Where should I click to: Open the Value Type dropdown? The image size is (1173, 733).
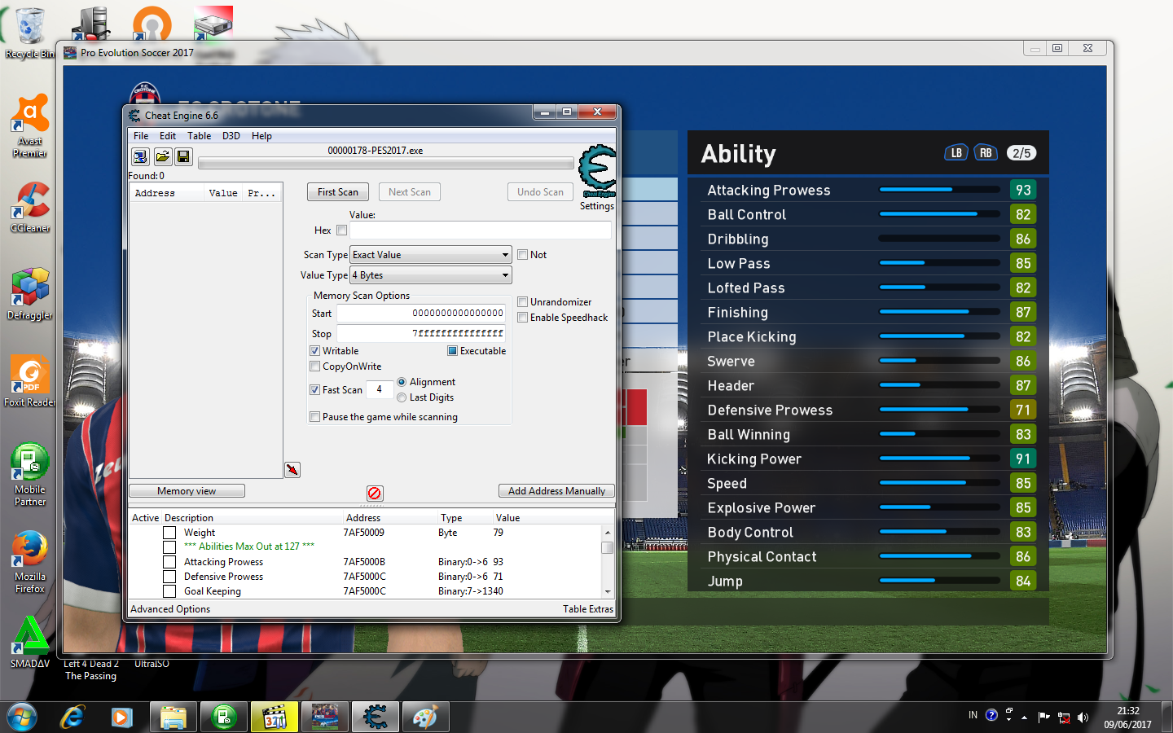click(x=431, y=275)
